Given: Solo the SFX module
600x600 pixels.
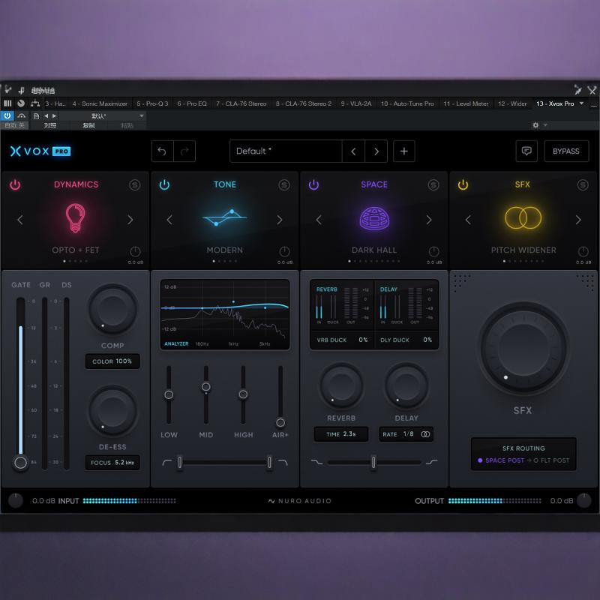Looking at the screenshot, I should click(583, 184).
